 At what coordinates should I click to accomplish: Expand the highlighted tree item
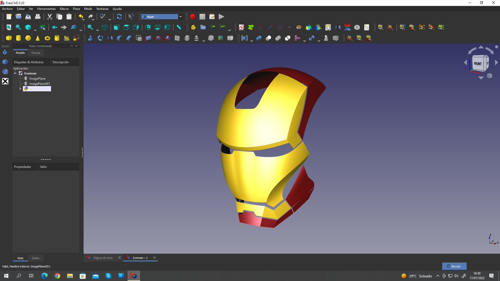(20, 89)
